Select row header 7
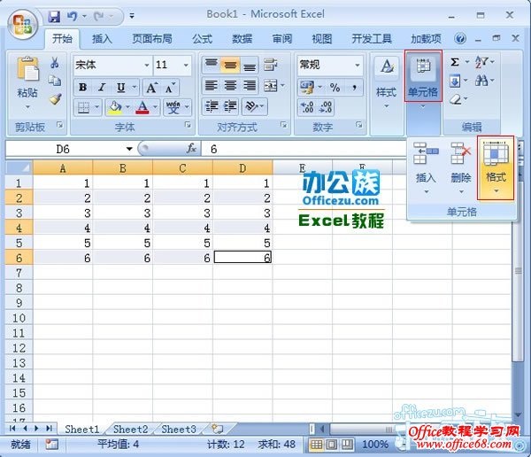The height and width of the screenshot is (457, 531). click(19, 273)
